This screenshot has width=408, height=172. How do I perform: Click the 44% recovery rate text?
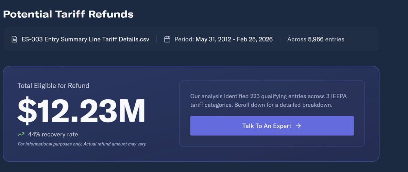point(53,135)
